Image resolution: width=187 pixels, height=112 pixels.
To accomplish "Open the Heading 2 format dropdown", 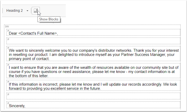I will [x=17, y=11].
